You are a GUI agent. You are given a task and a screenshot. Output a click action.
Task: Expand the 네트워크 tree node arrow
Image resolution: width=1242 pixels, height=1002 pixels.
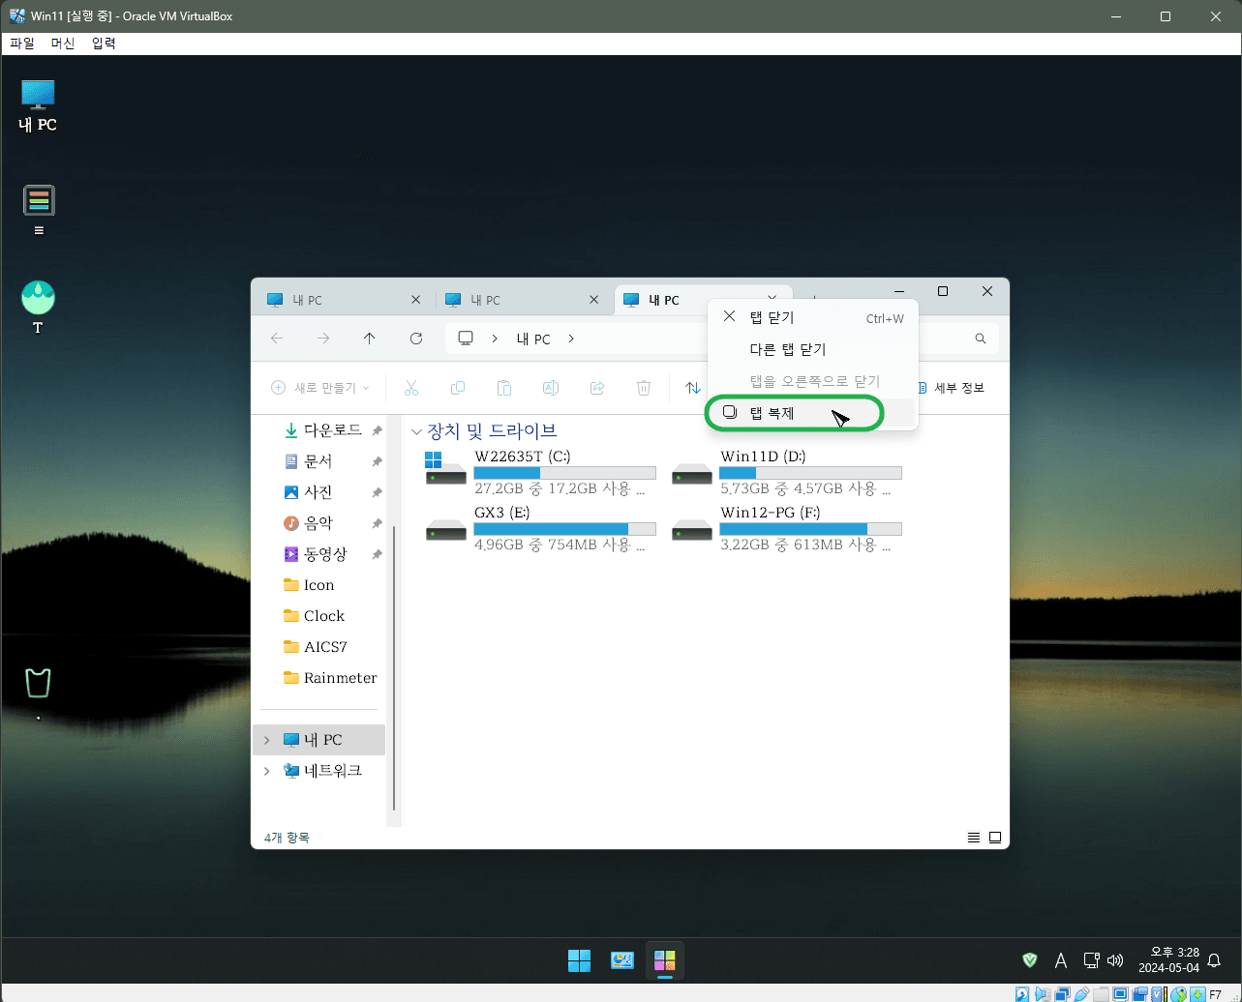(266, 771)
